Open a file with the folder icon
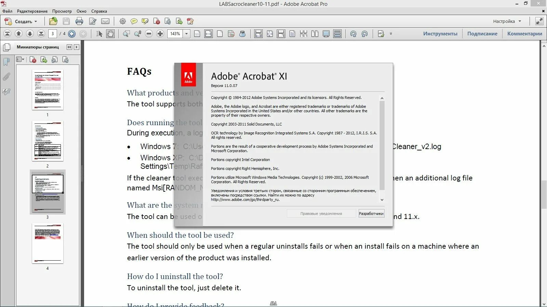 pyautogui.click(x=53, y=21)
